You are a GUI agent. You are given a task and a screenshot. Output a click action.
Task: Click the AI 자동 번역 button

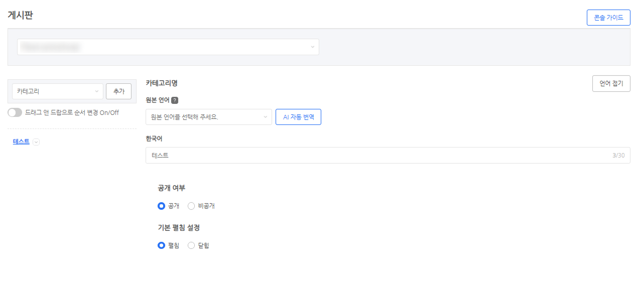click(x=298, y=117)
